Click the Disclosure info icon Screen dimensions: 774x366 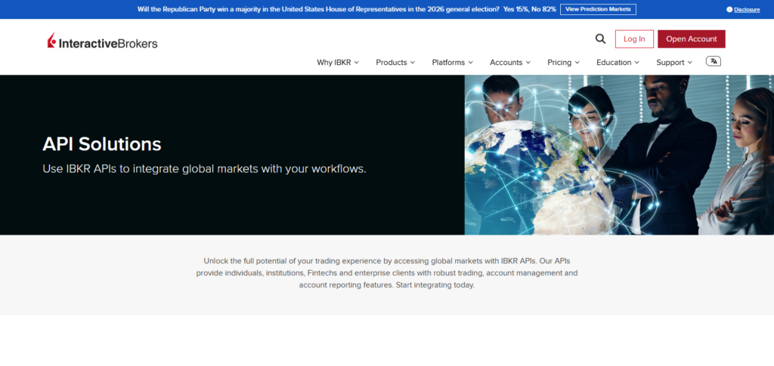tap(729, 9)
